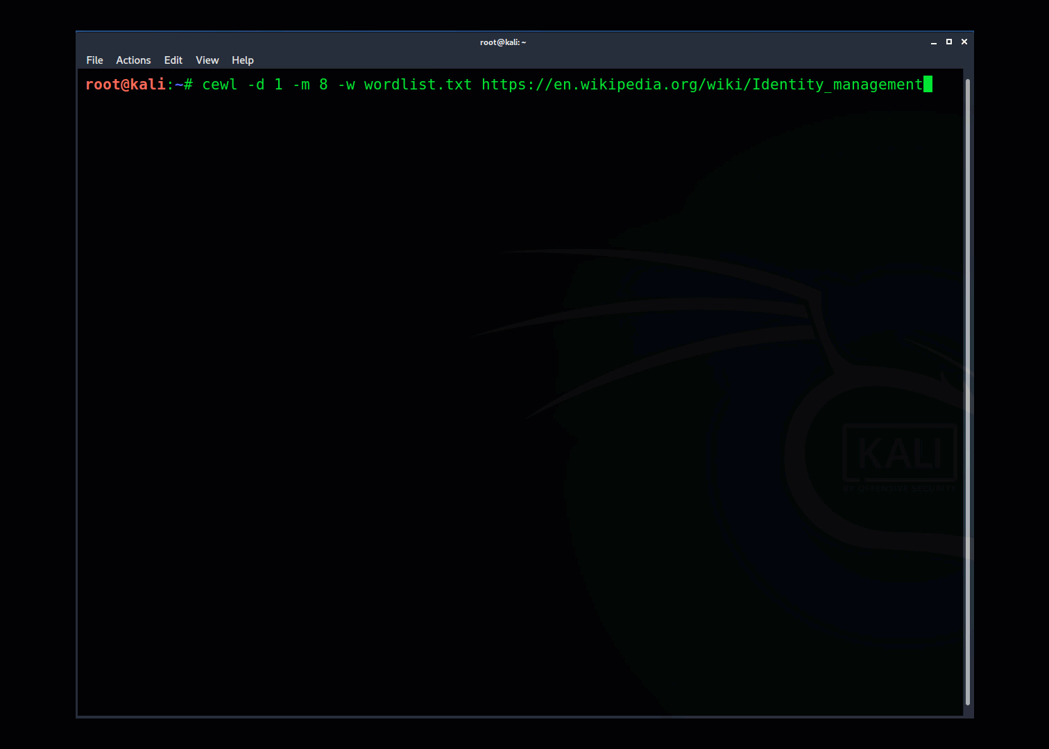
Task: Click the word cewl in the command
Action: coord(219,85)
